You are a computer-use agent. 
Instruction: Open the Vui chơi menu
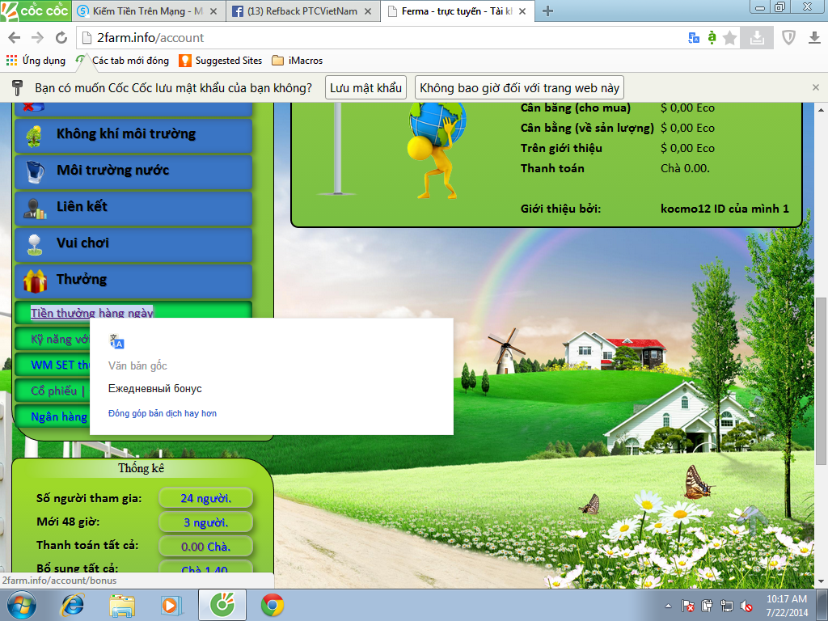tap(133, 244)
